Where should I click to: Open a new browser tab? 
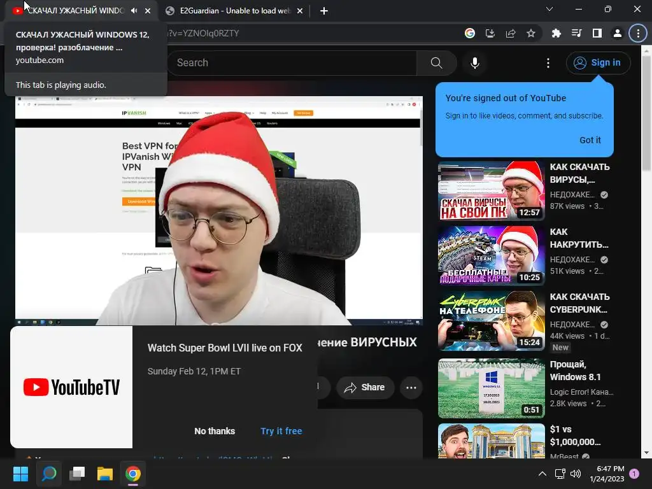tap(324, 11)
